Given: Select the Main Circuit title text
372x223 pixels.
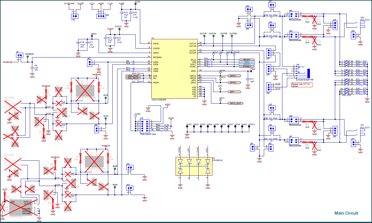Looking at the screenshot, I should (x=346, y=213).
